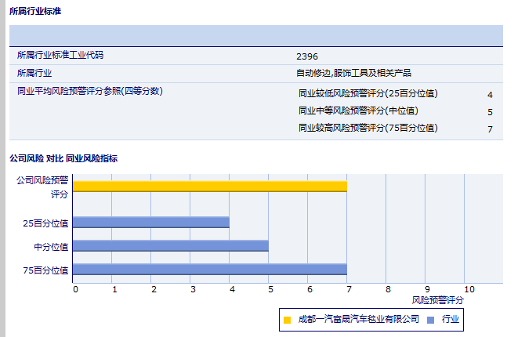Screen dimensions: 525x337
Task: Click the 10 tick on x-axis
Action: (469, 289)
